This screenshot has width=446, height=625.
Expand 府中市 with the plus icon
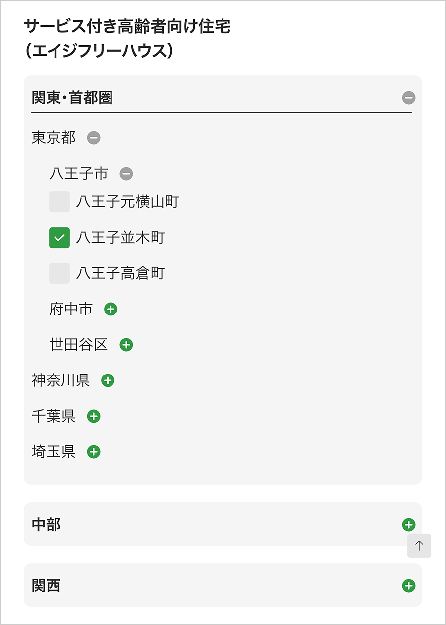pyautogui.click(x=111, y=309)
